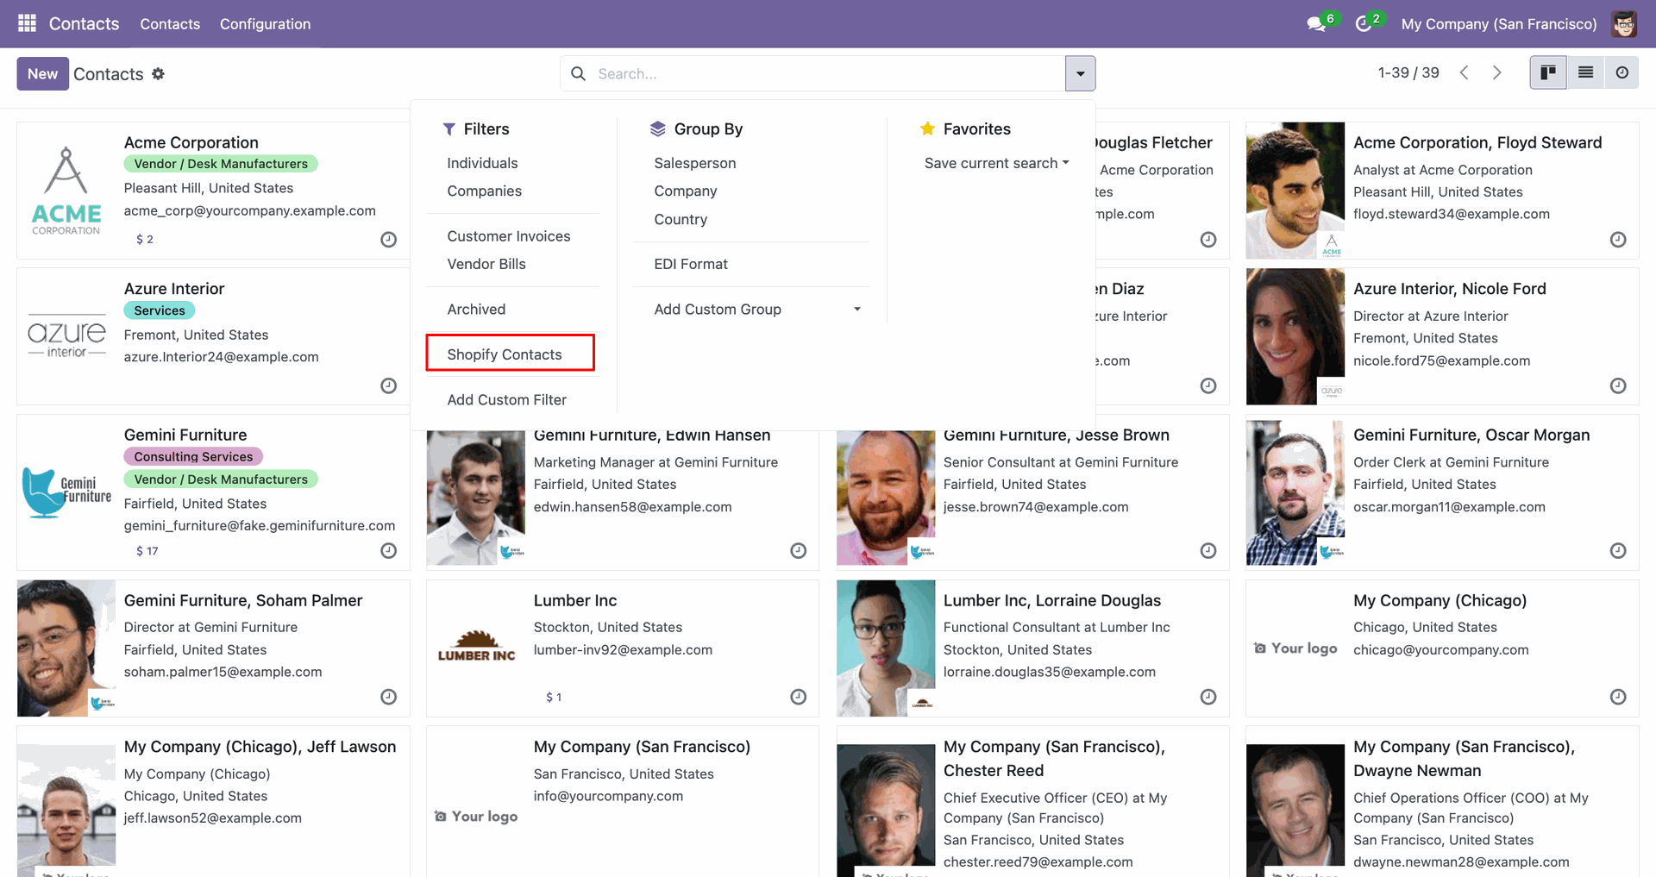
Task: Open the apps grid menu icon
Action: tap(27, 23)
